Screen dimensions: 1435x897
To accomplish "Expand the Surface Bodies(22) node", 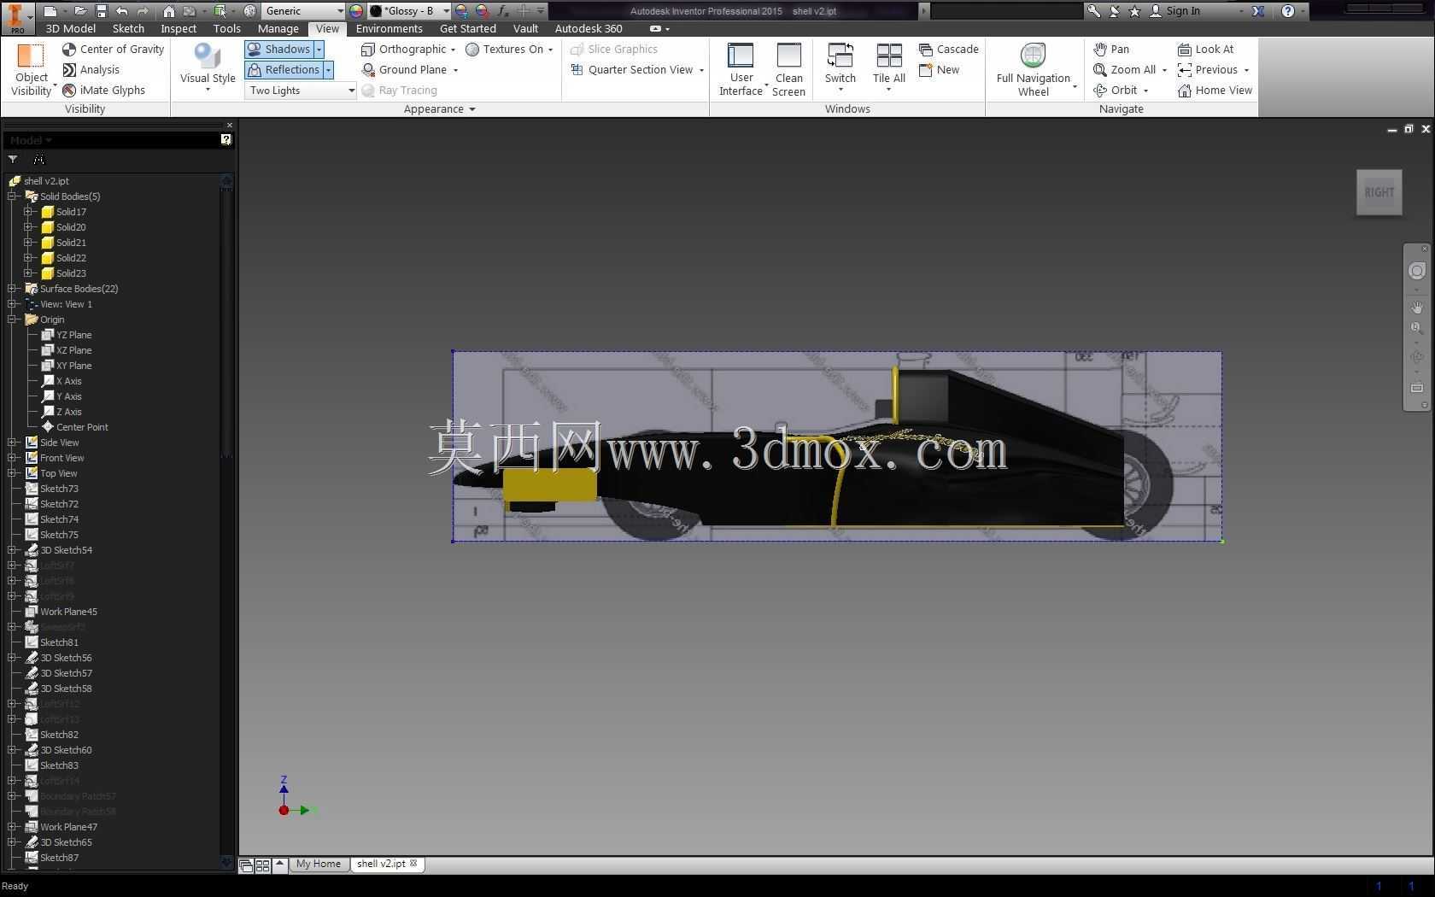I will 13,289.
